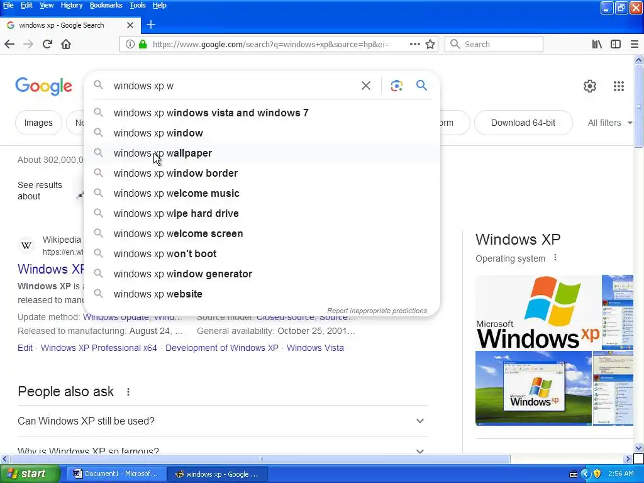Viewport: 644px width, 483px height.
Task: Clear the Google search box text
Action: 365,86
